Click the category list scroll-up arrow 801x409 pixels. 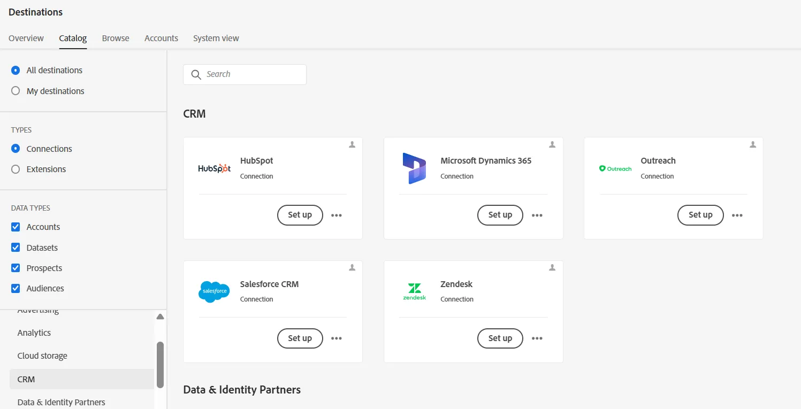click(x=160, y=317)
